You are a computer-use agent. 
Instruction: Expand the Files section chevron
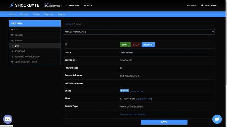click(12, 46)
